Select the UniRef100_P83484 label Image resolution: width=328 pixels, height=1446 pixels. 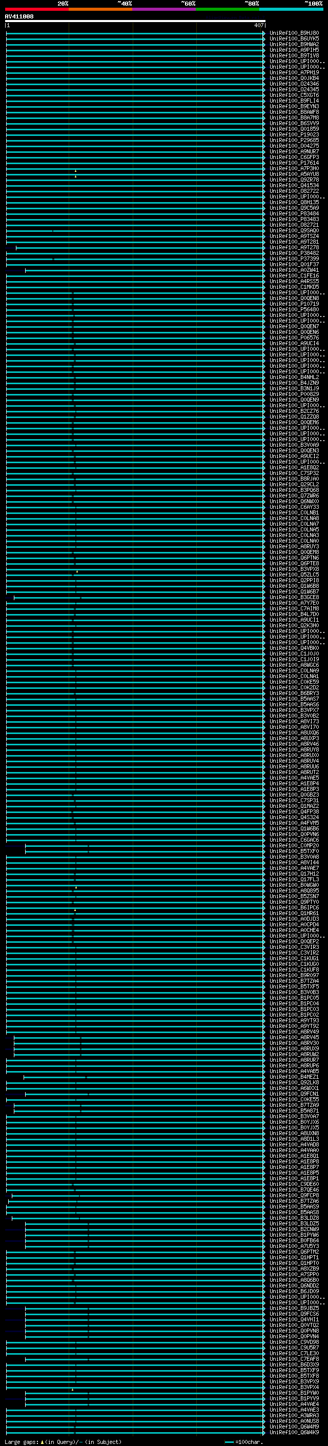[294, 214]
